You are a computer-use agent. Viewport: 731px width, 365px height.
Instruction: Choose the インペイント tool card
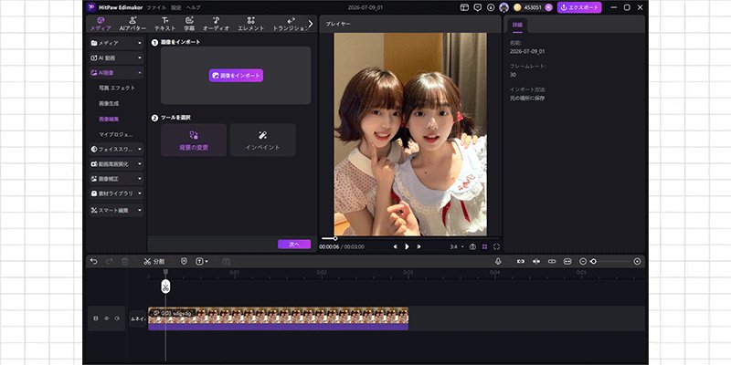click(262, 140)
